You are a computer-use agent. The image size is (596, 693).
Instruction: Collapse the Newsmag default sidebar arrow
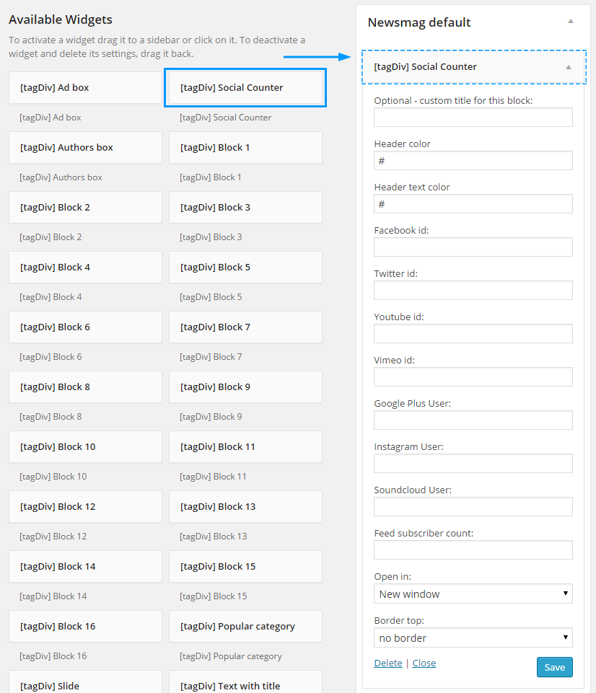[x=570, y=22]
